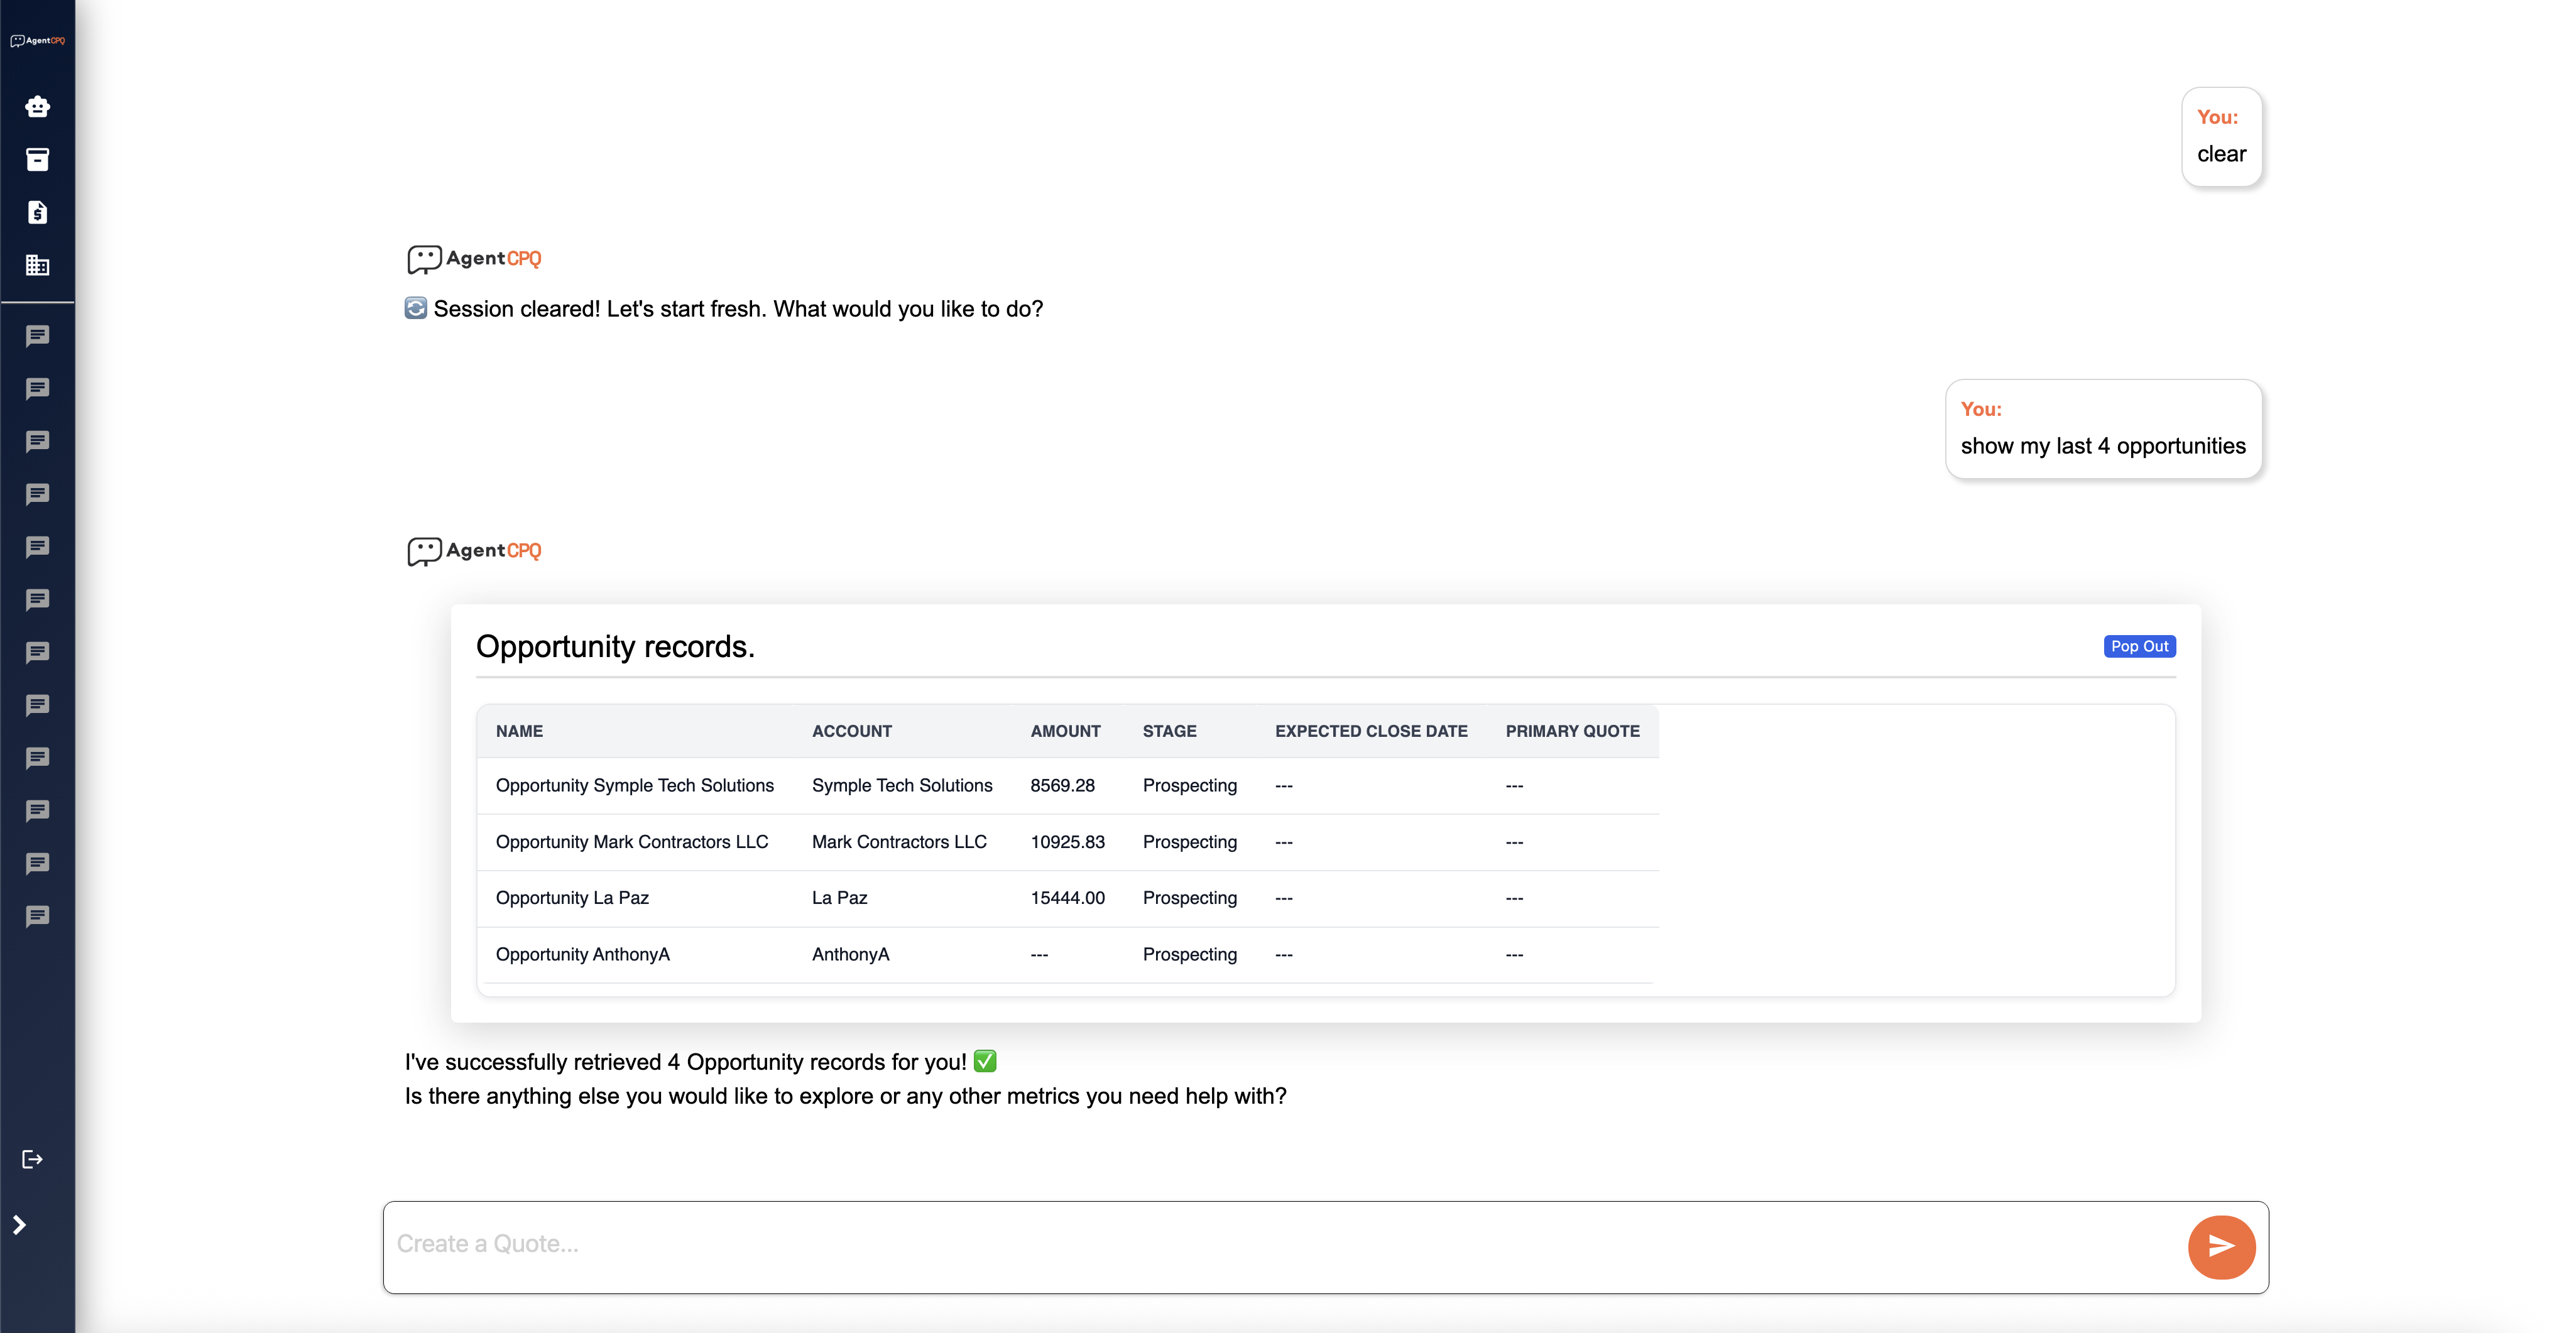Click the orange send message button
The height and width of the screenshot is (1333, 2576).
2221,1246
